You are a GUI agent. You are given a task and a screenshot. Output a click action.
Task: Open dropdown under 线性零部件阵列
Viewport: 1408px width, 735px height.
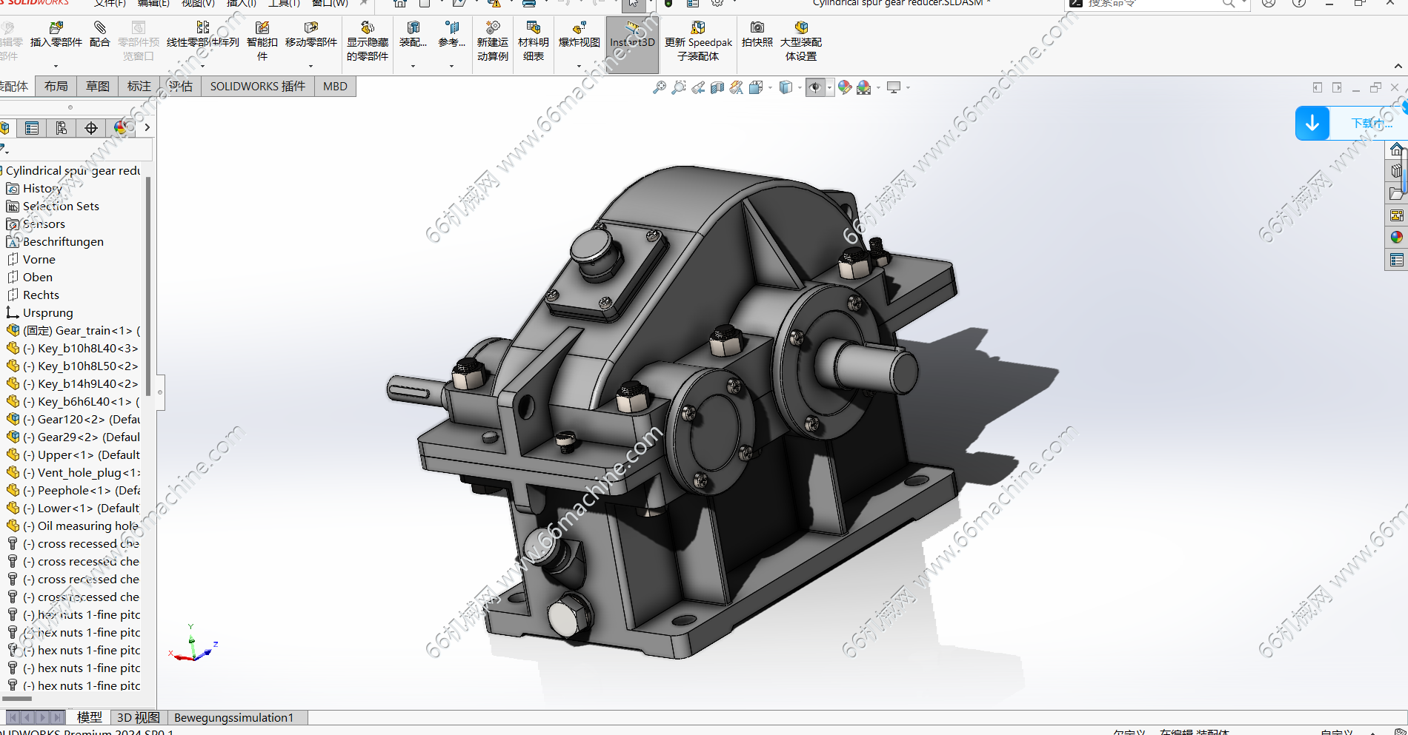[202, 66]
